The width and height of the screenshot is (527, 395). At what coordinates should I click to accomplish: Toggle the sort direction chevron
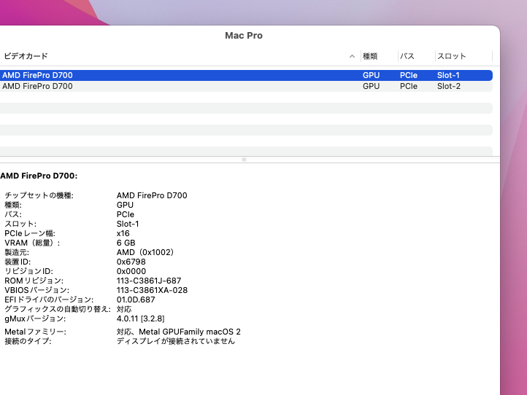point(352,56)
